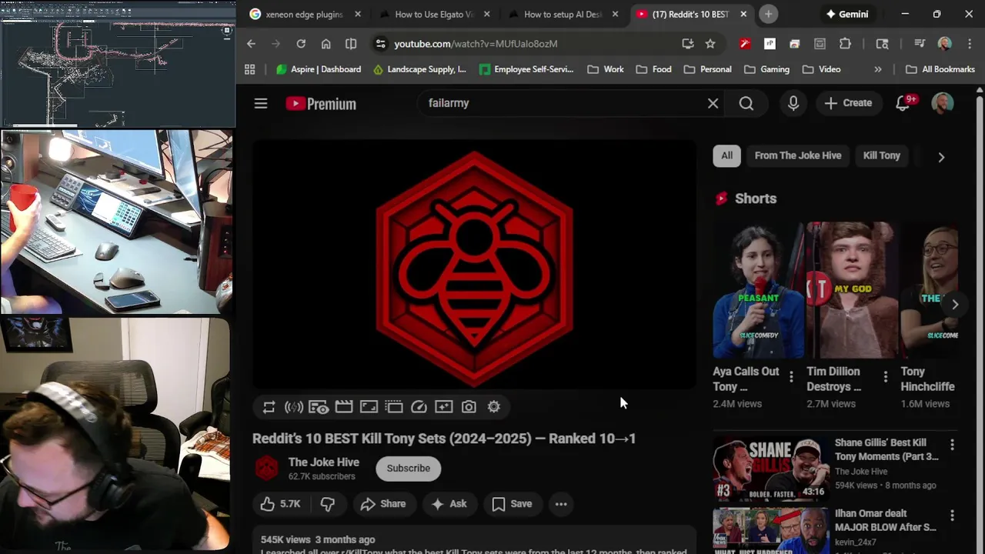Search with your voice microphone icon
The image size is (985, 554).
793,103
